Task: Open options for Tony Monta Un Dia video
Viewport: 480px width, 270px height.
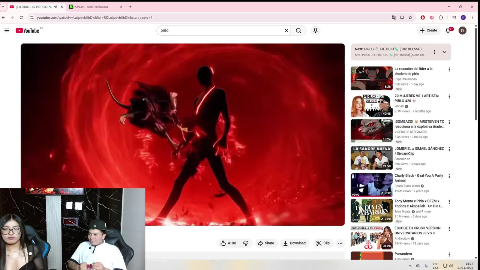Action: click(x=449, y=201)
